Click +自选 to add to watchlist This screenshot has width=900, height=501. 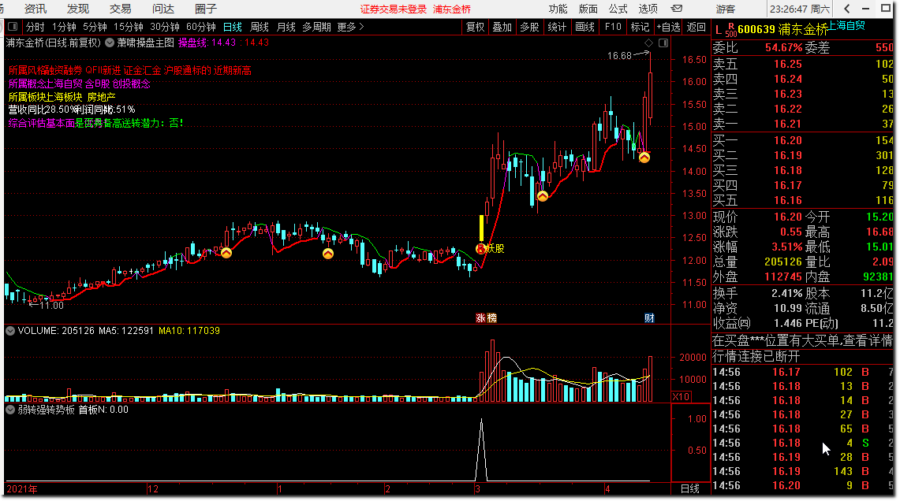[x=668, y=27]
